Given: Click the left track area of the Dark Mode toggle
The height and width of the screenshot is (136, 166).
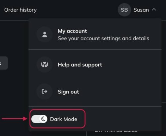Looking at the screenshot, I should (35, 119).
